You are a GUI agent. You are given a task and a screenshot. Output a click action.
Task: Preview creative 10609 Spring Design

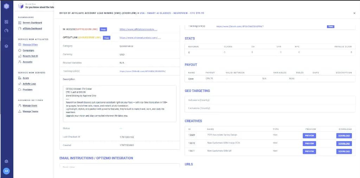[x=309, y=136]
